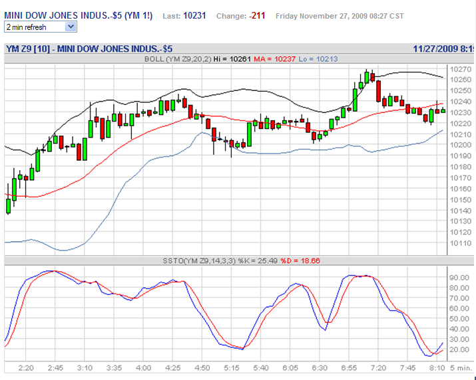Screen dimensions: 476x380
Task: Click the 2:20 time axis label
Action: click(26, 368)
